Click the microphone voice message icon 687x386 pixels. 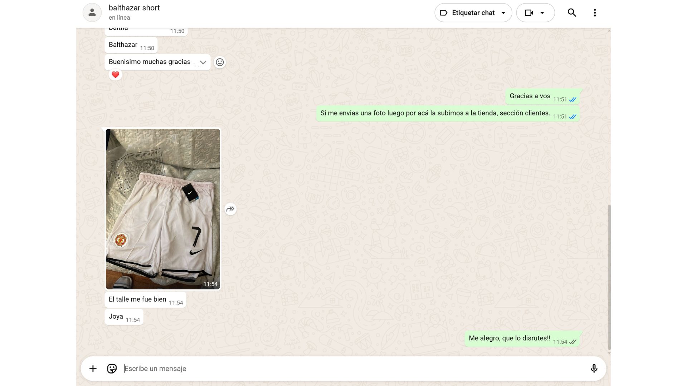point(594,368)
